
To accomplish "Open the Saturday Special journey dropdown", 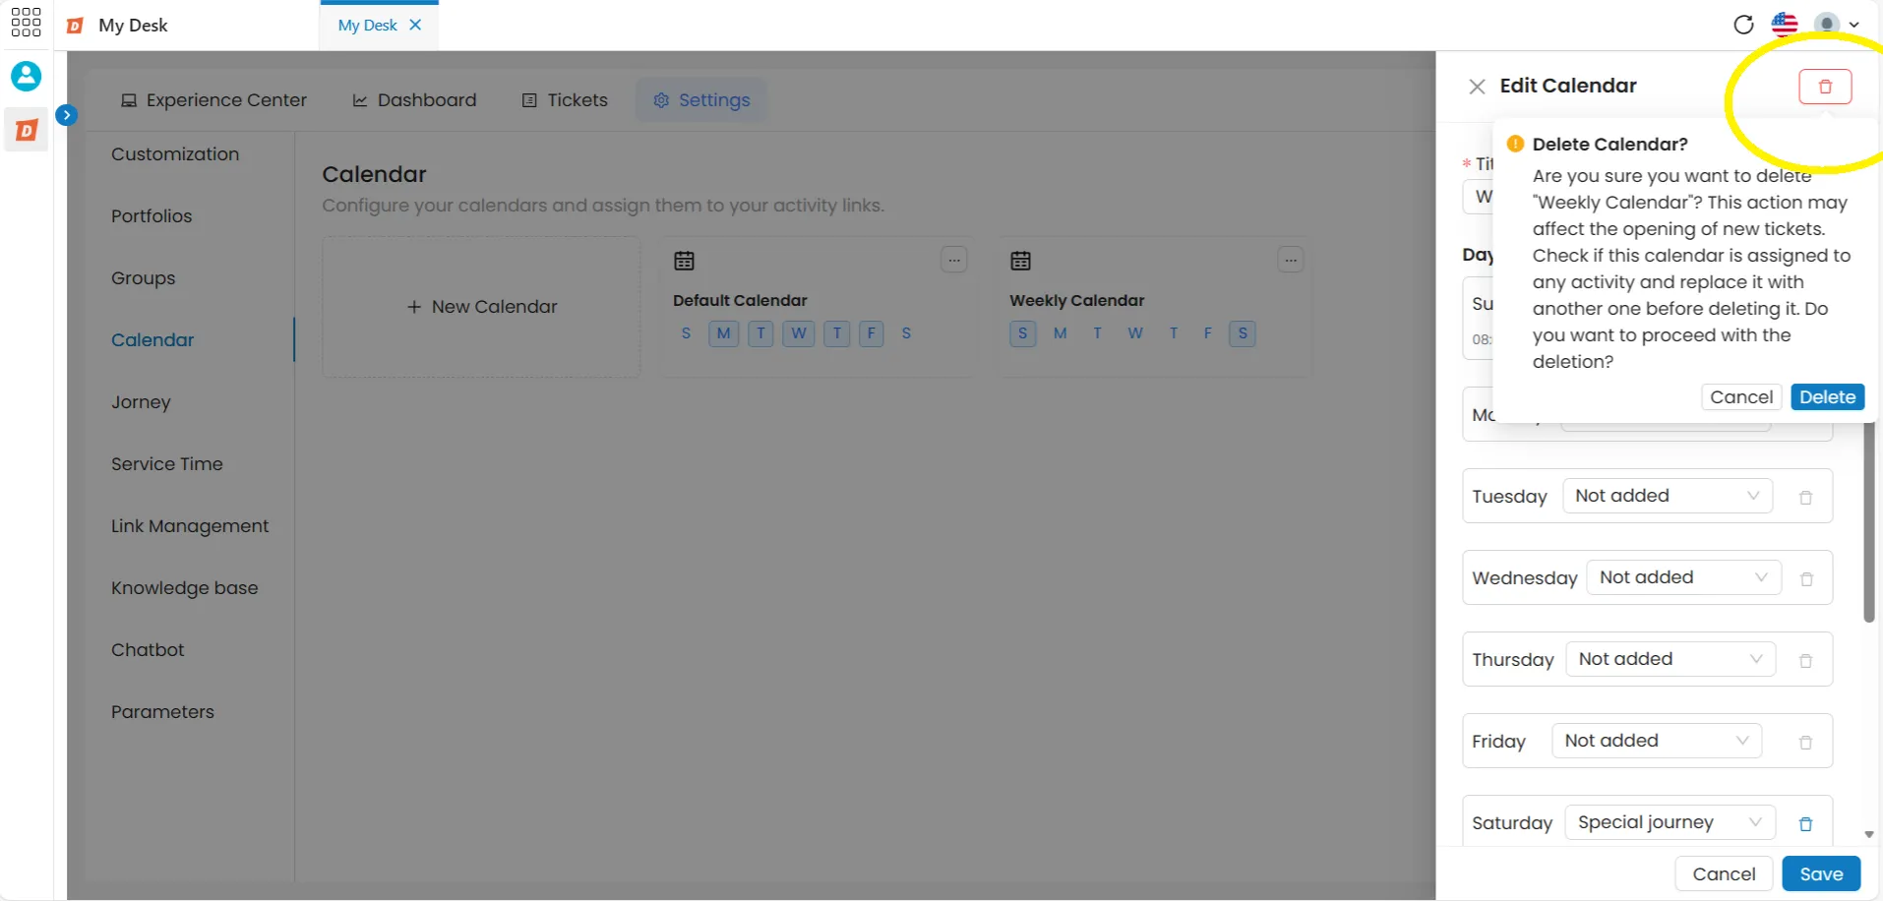I will tap(1670, 822).
